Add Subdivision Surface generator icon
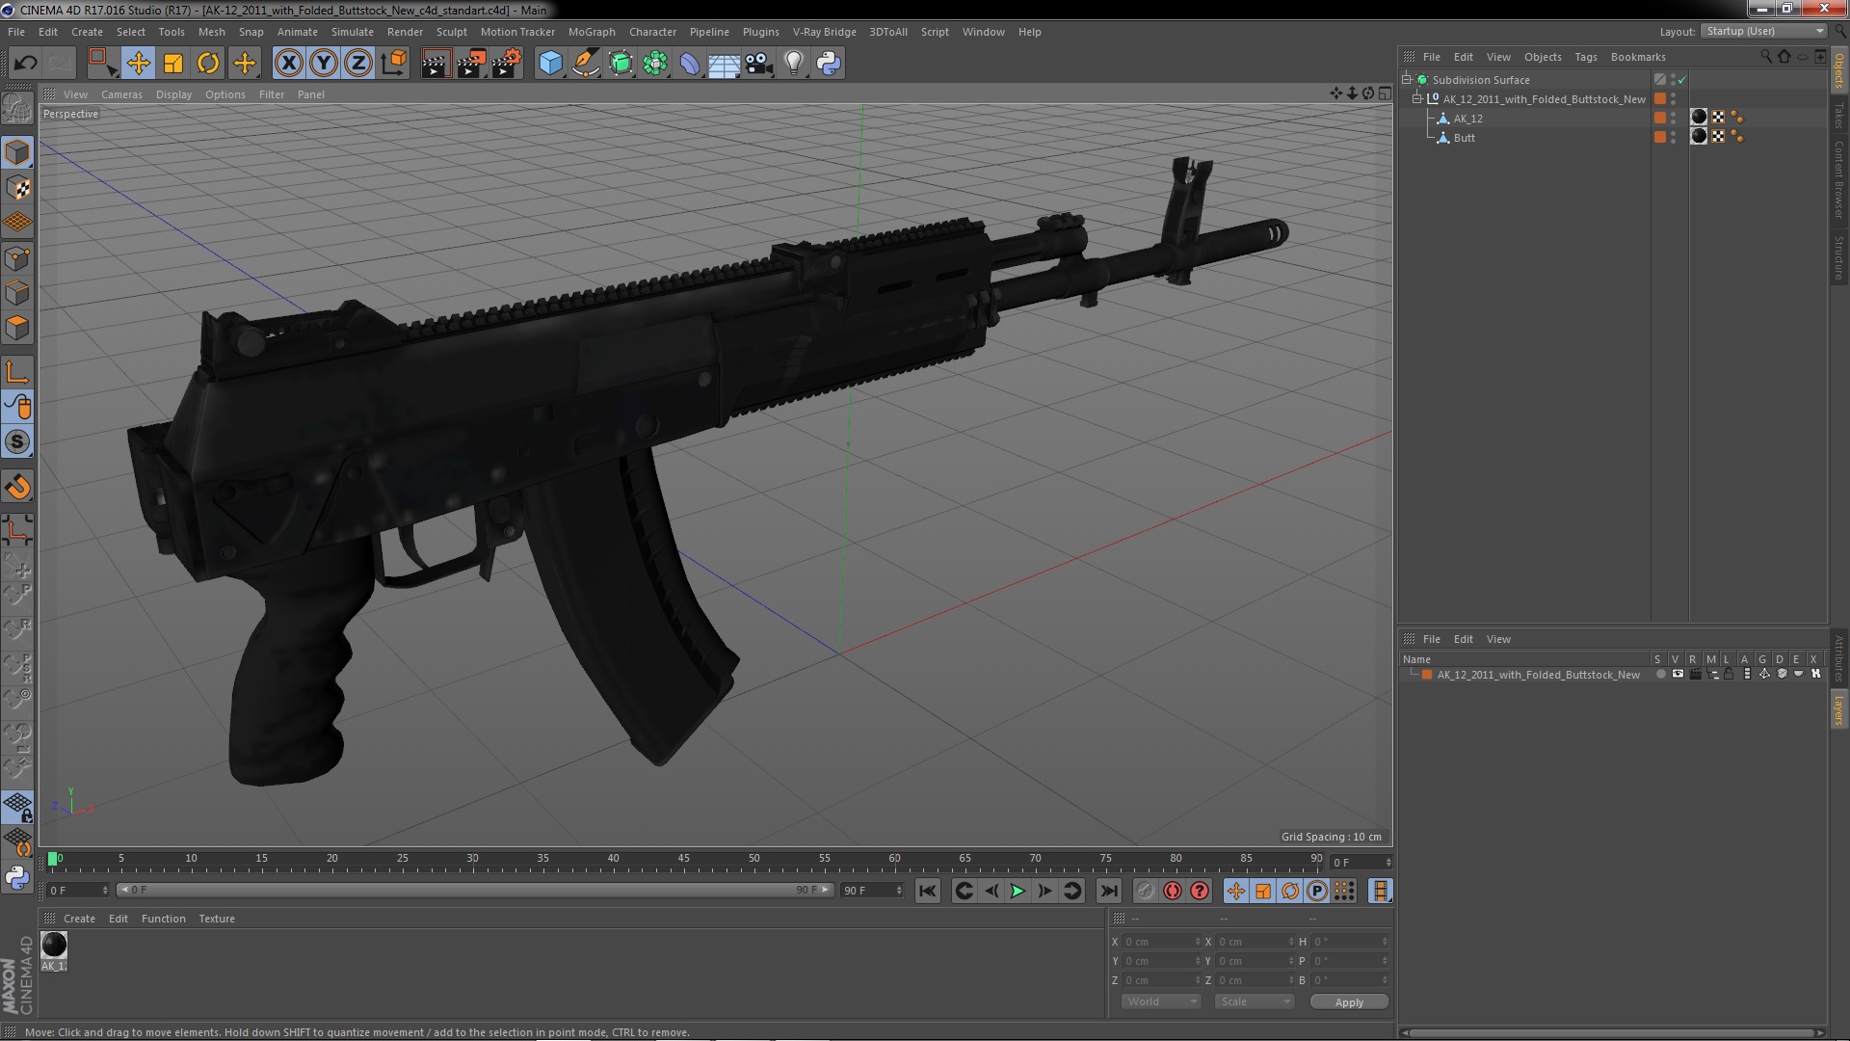The width and height of the screenshot is (1850, 1041). [x=621, y=64]
